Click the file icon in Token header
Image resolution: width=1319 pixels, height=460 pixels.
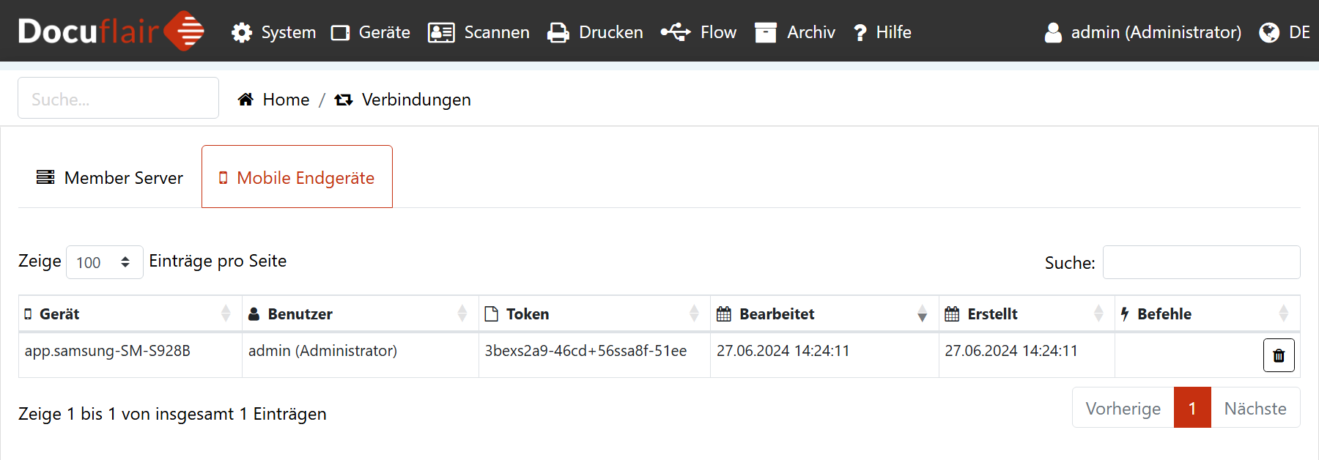click(492, 314)
